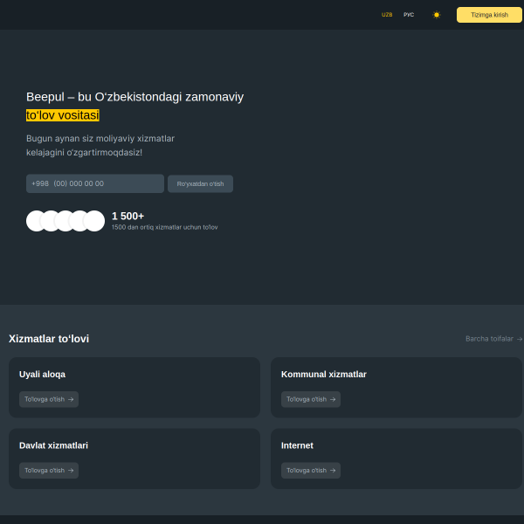The width and height of the screenshot is (524, 524).
Task: Select the Uyali aloqa card title
Action: coord(42,375)
